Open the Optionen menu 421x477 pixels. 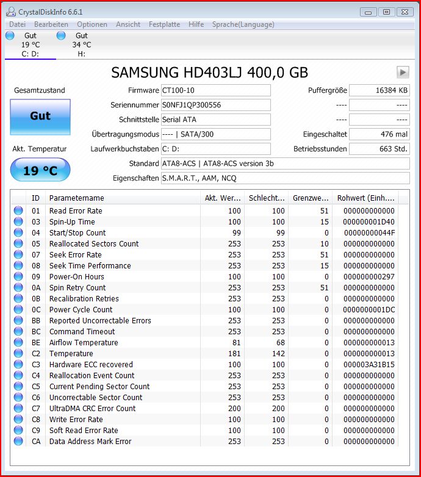[x=92, y=24]
